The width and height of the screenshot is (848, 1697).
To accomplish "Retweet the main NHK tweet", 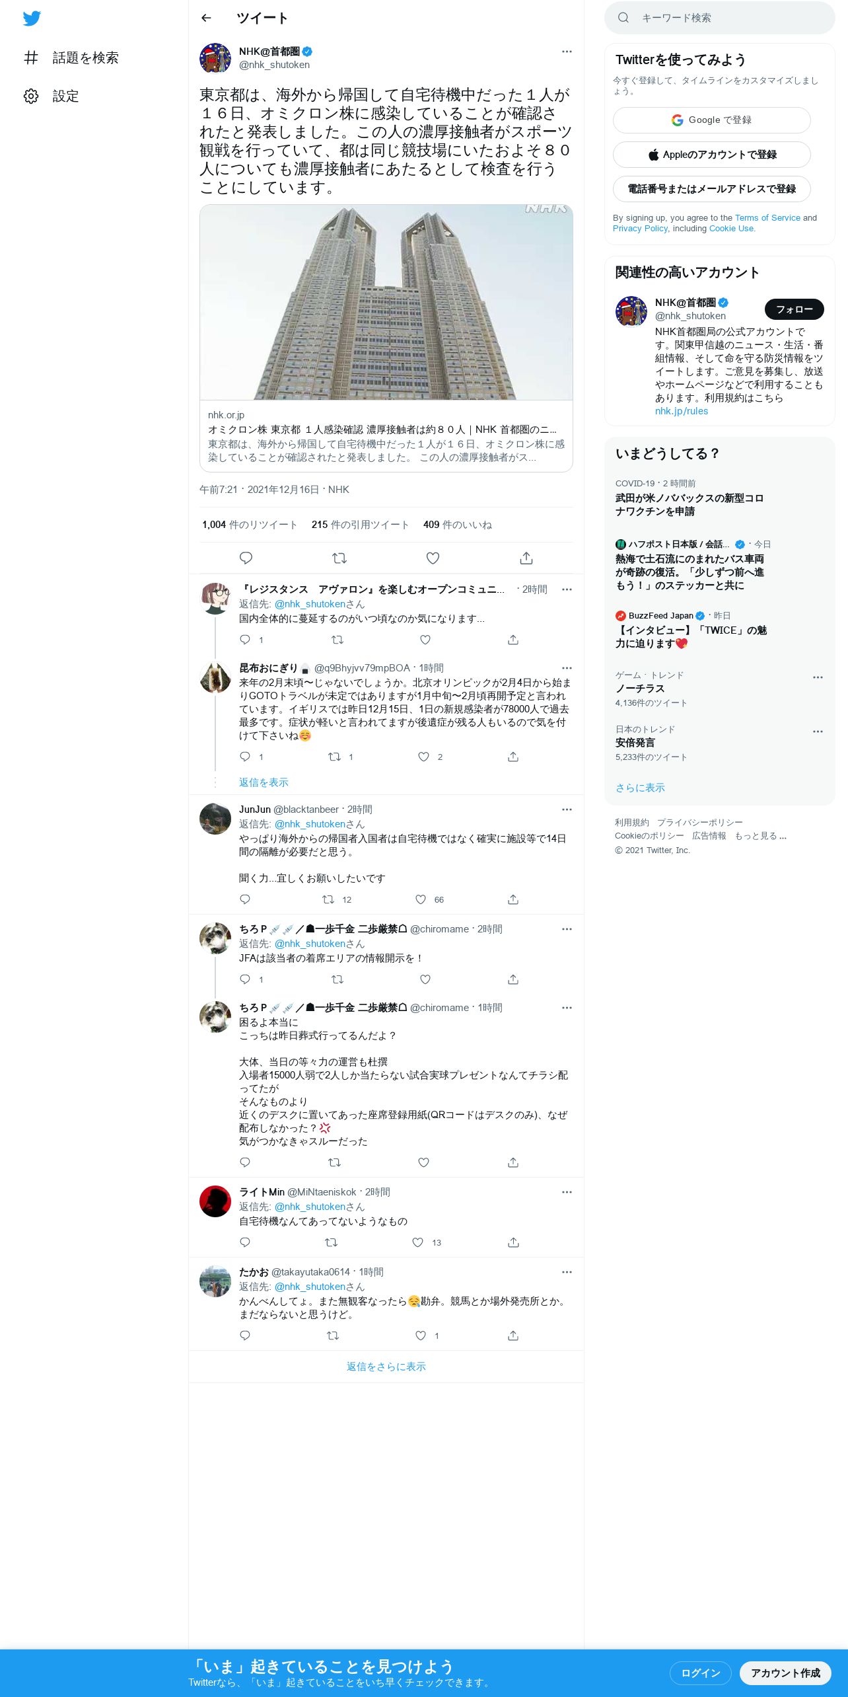I will tap(339, 558).
